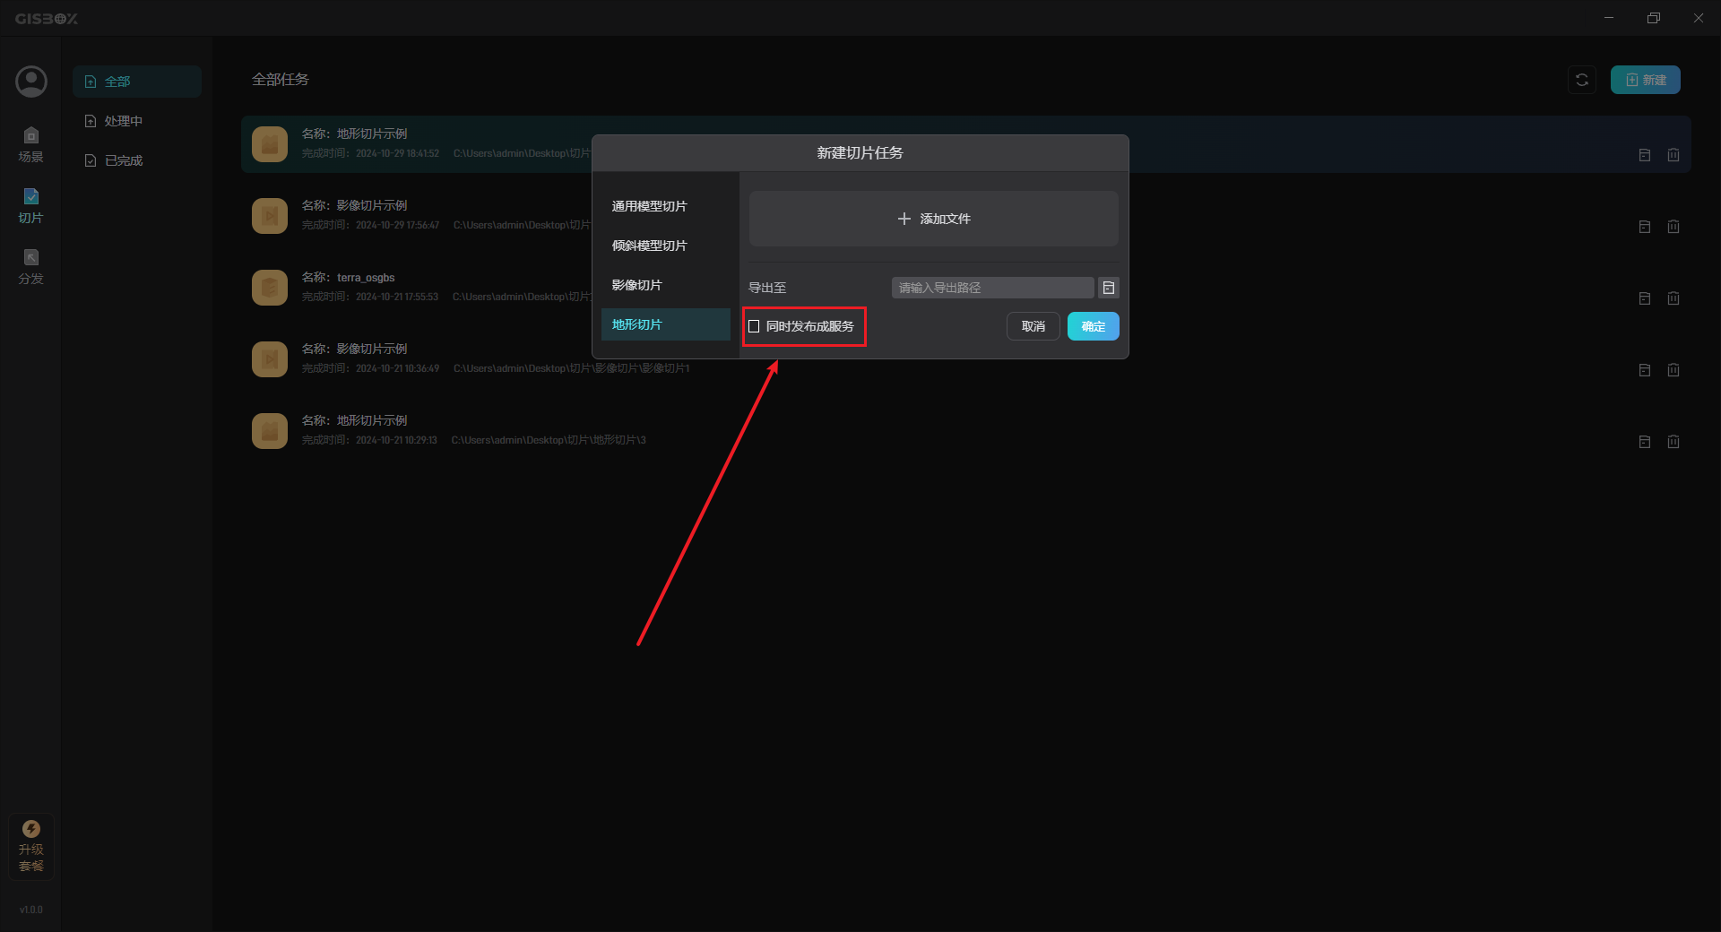Click thumbnail of 影像切片示例 task 10:36:49
Image resolution: width=1721 pixels, height=932 pixels.
(270, 359)
